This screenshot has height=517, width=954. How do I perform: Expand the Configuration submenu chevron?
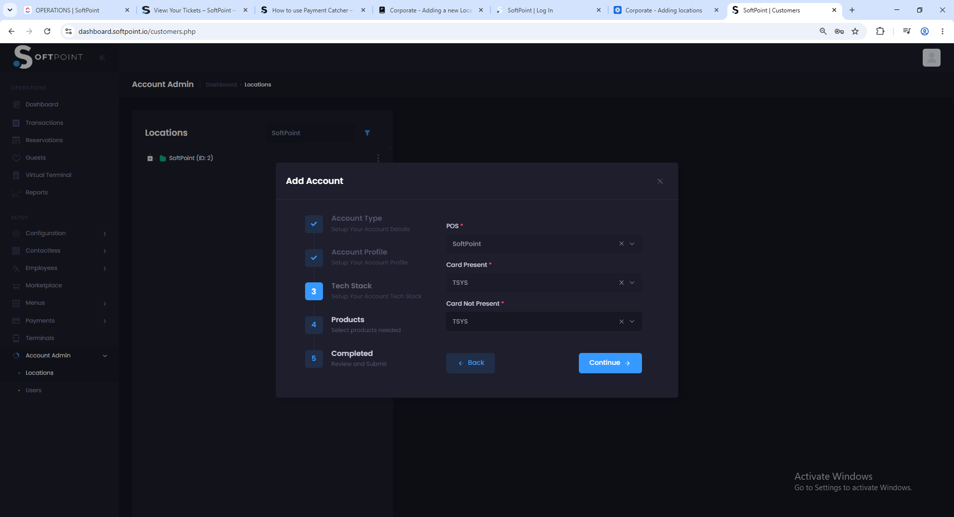[x=105, y=234]
